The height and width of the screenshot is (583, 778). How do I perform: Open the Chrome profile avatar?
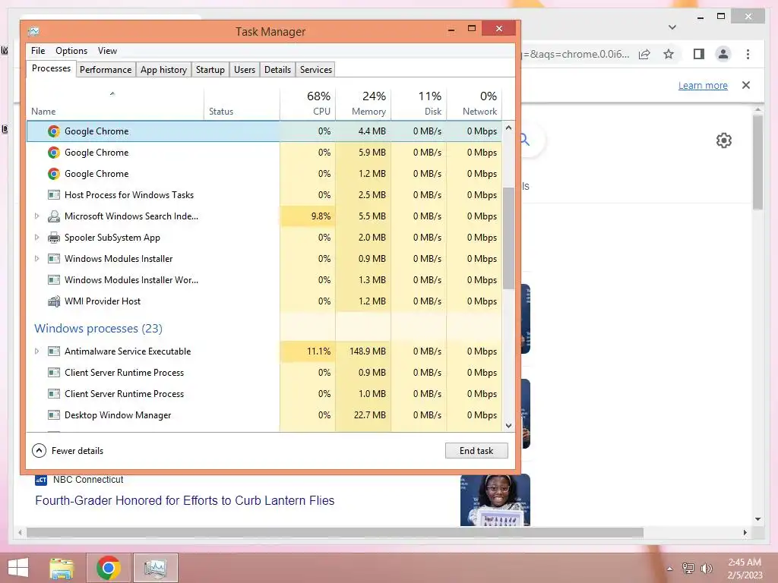pos(723,54)
